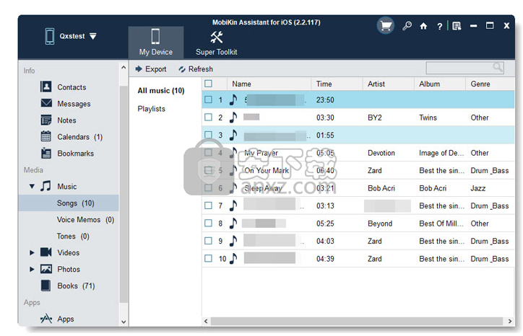
Task: Refresh the song list
Action: pos(196,69)
